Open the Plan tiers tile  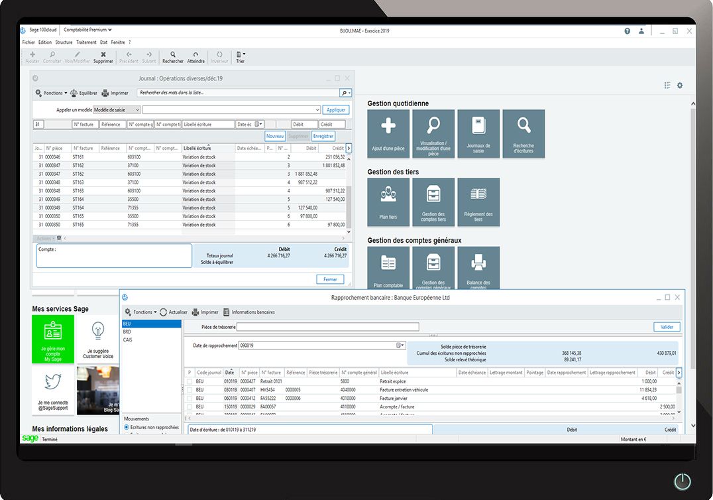point(388,201)
